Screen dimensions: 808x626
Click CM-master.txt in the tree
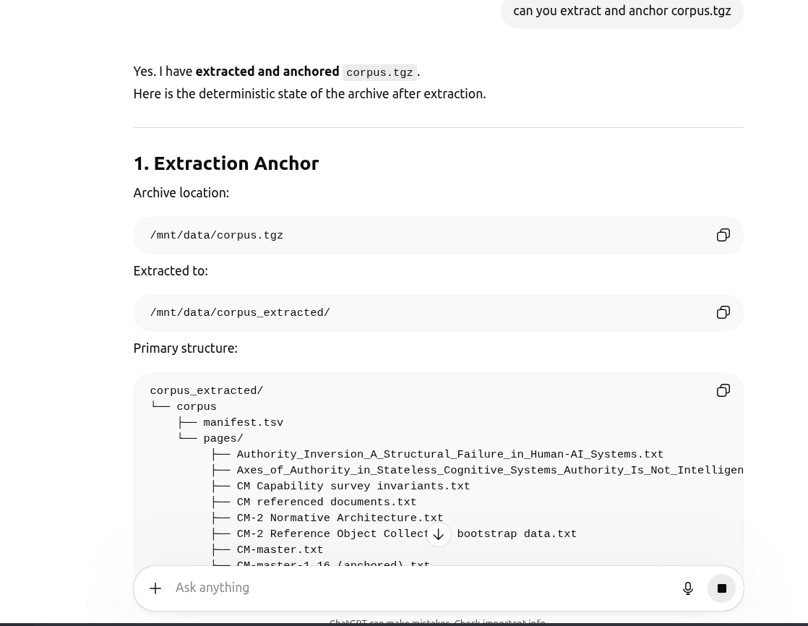click(x=280, y=550)
